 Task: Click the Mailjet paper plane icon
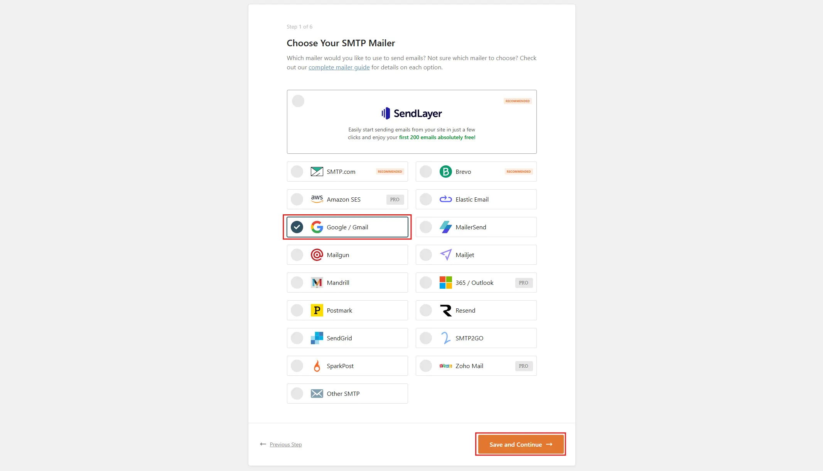[445, 255]
